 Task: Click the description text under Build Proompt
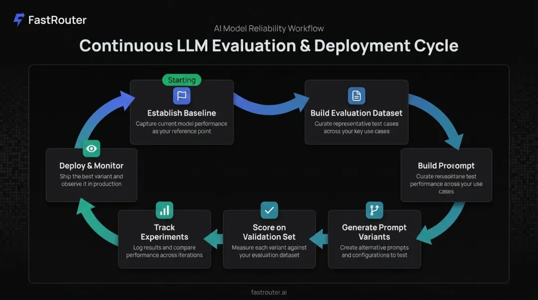446,184
